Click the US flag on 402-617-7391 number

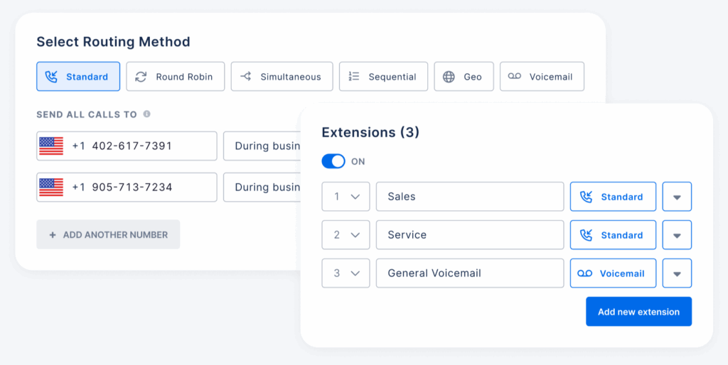pos(51,146)
